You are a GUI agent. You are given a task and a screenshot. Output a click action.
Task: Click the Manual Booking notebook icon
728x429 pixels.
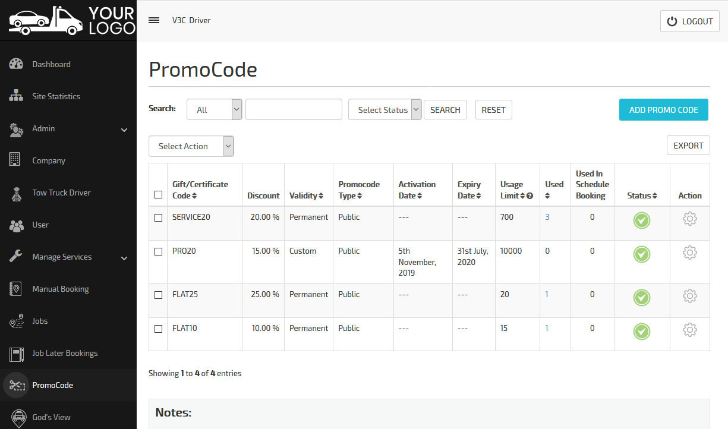click(x=15, y=289)
